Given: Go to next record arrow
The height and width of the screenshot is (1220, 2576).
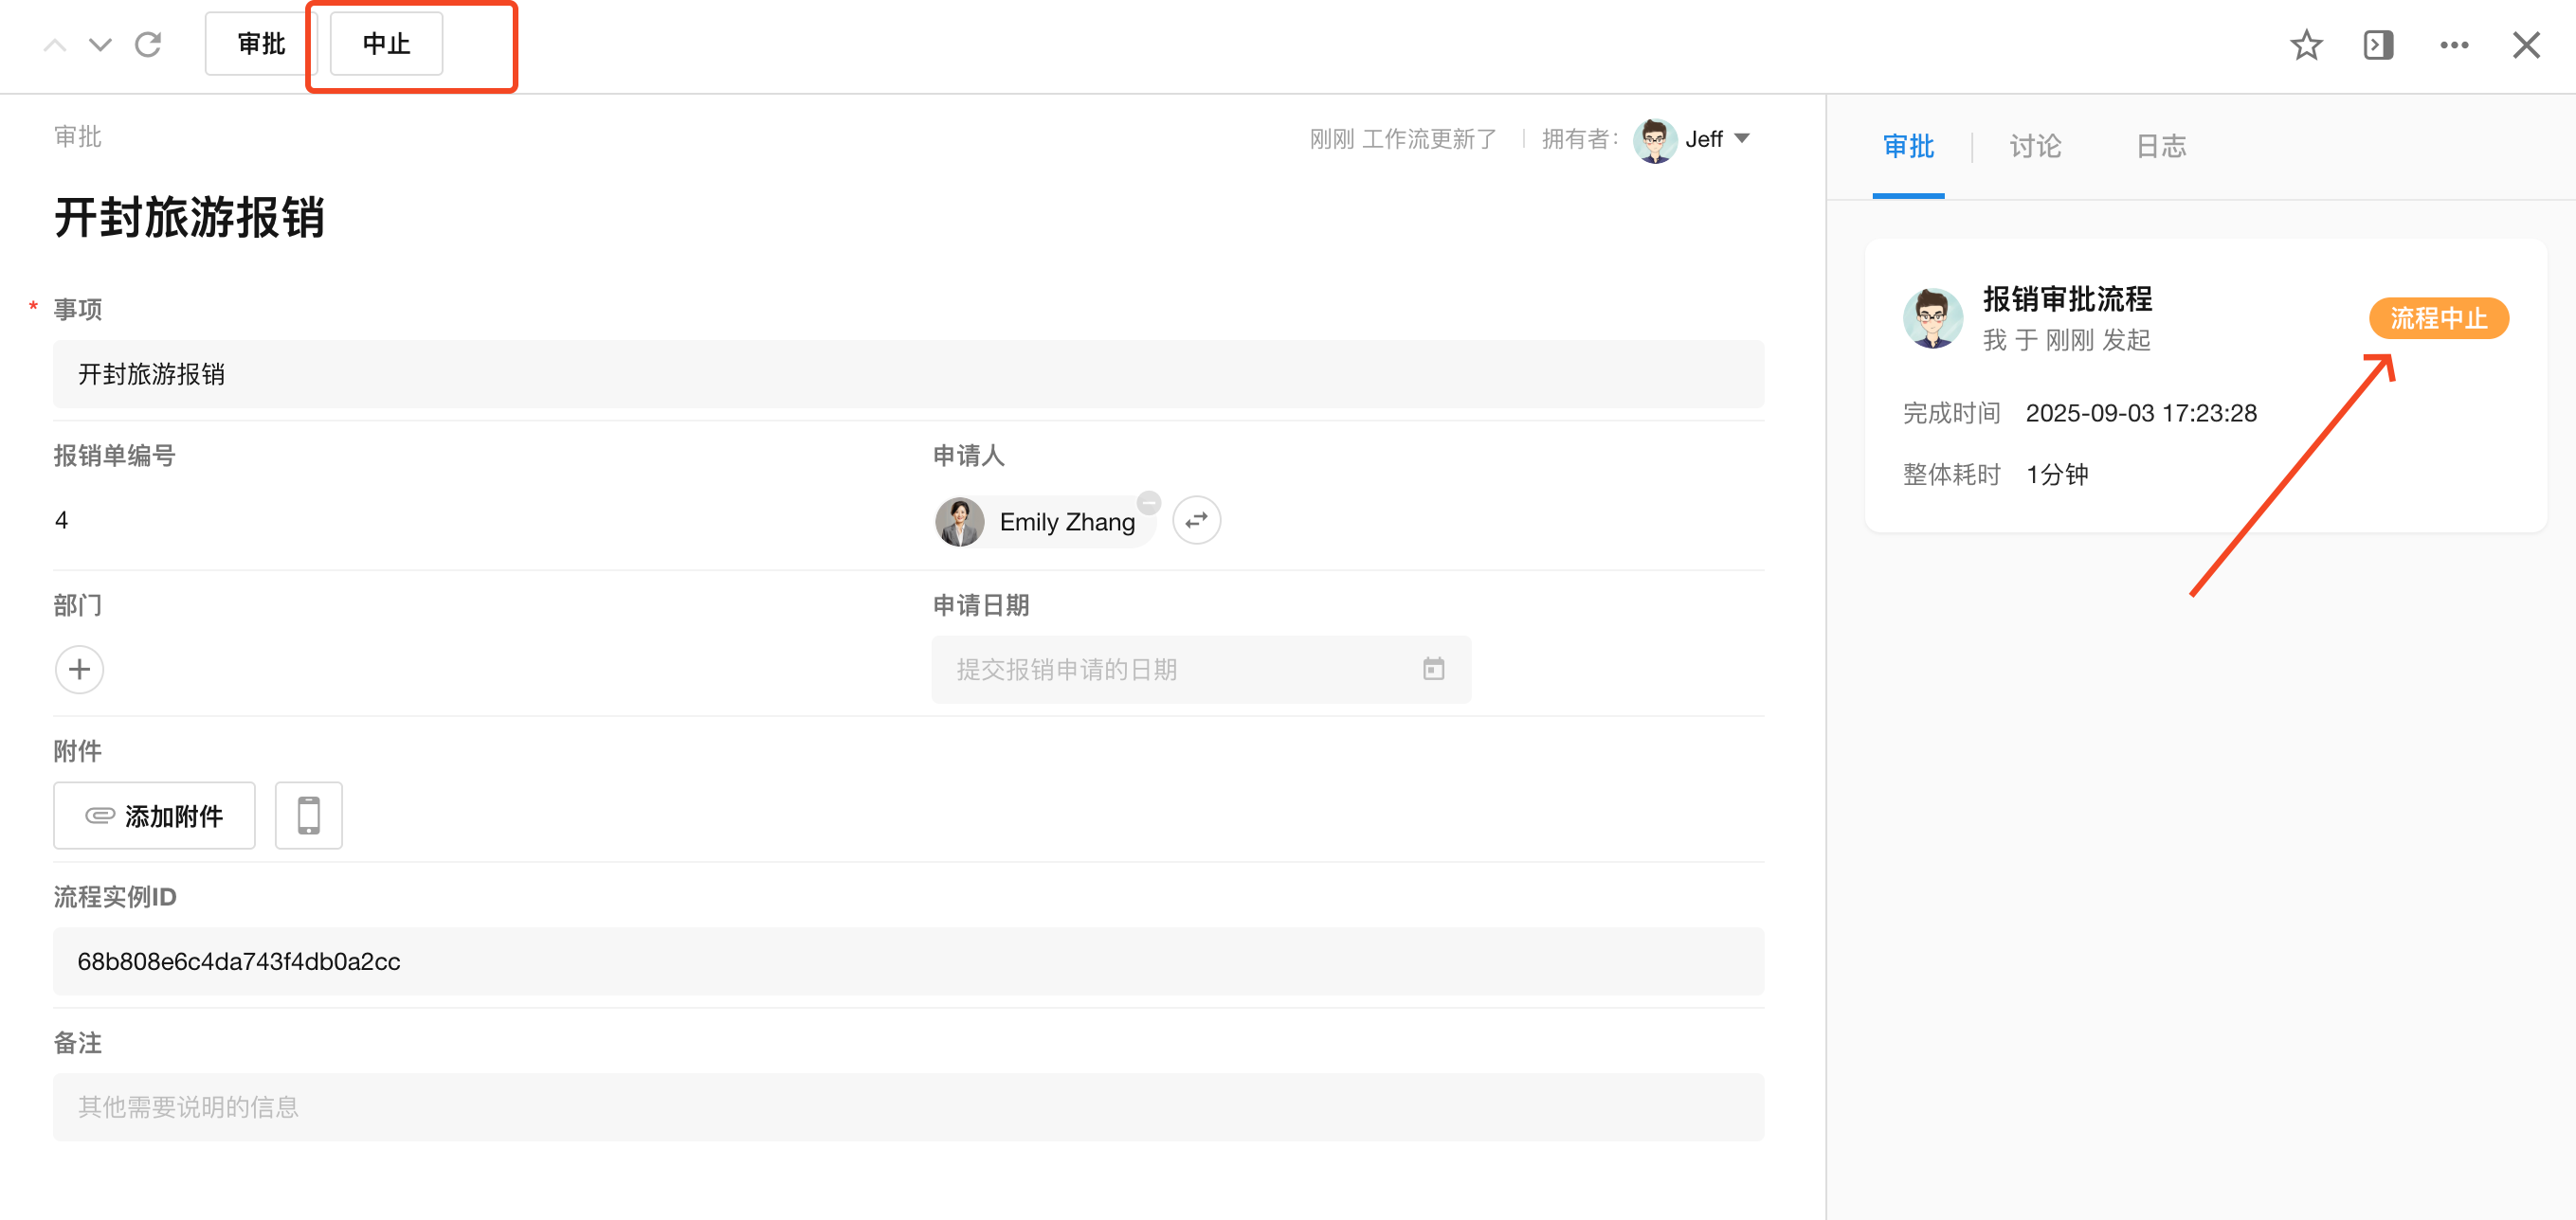Looking at the screenshot, I should (x=100, y=45).
